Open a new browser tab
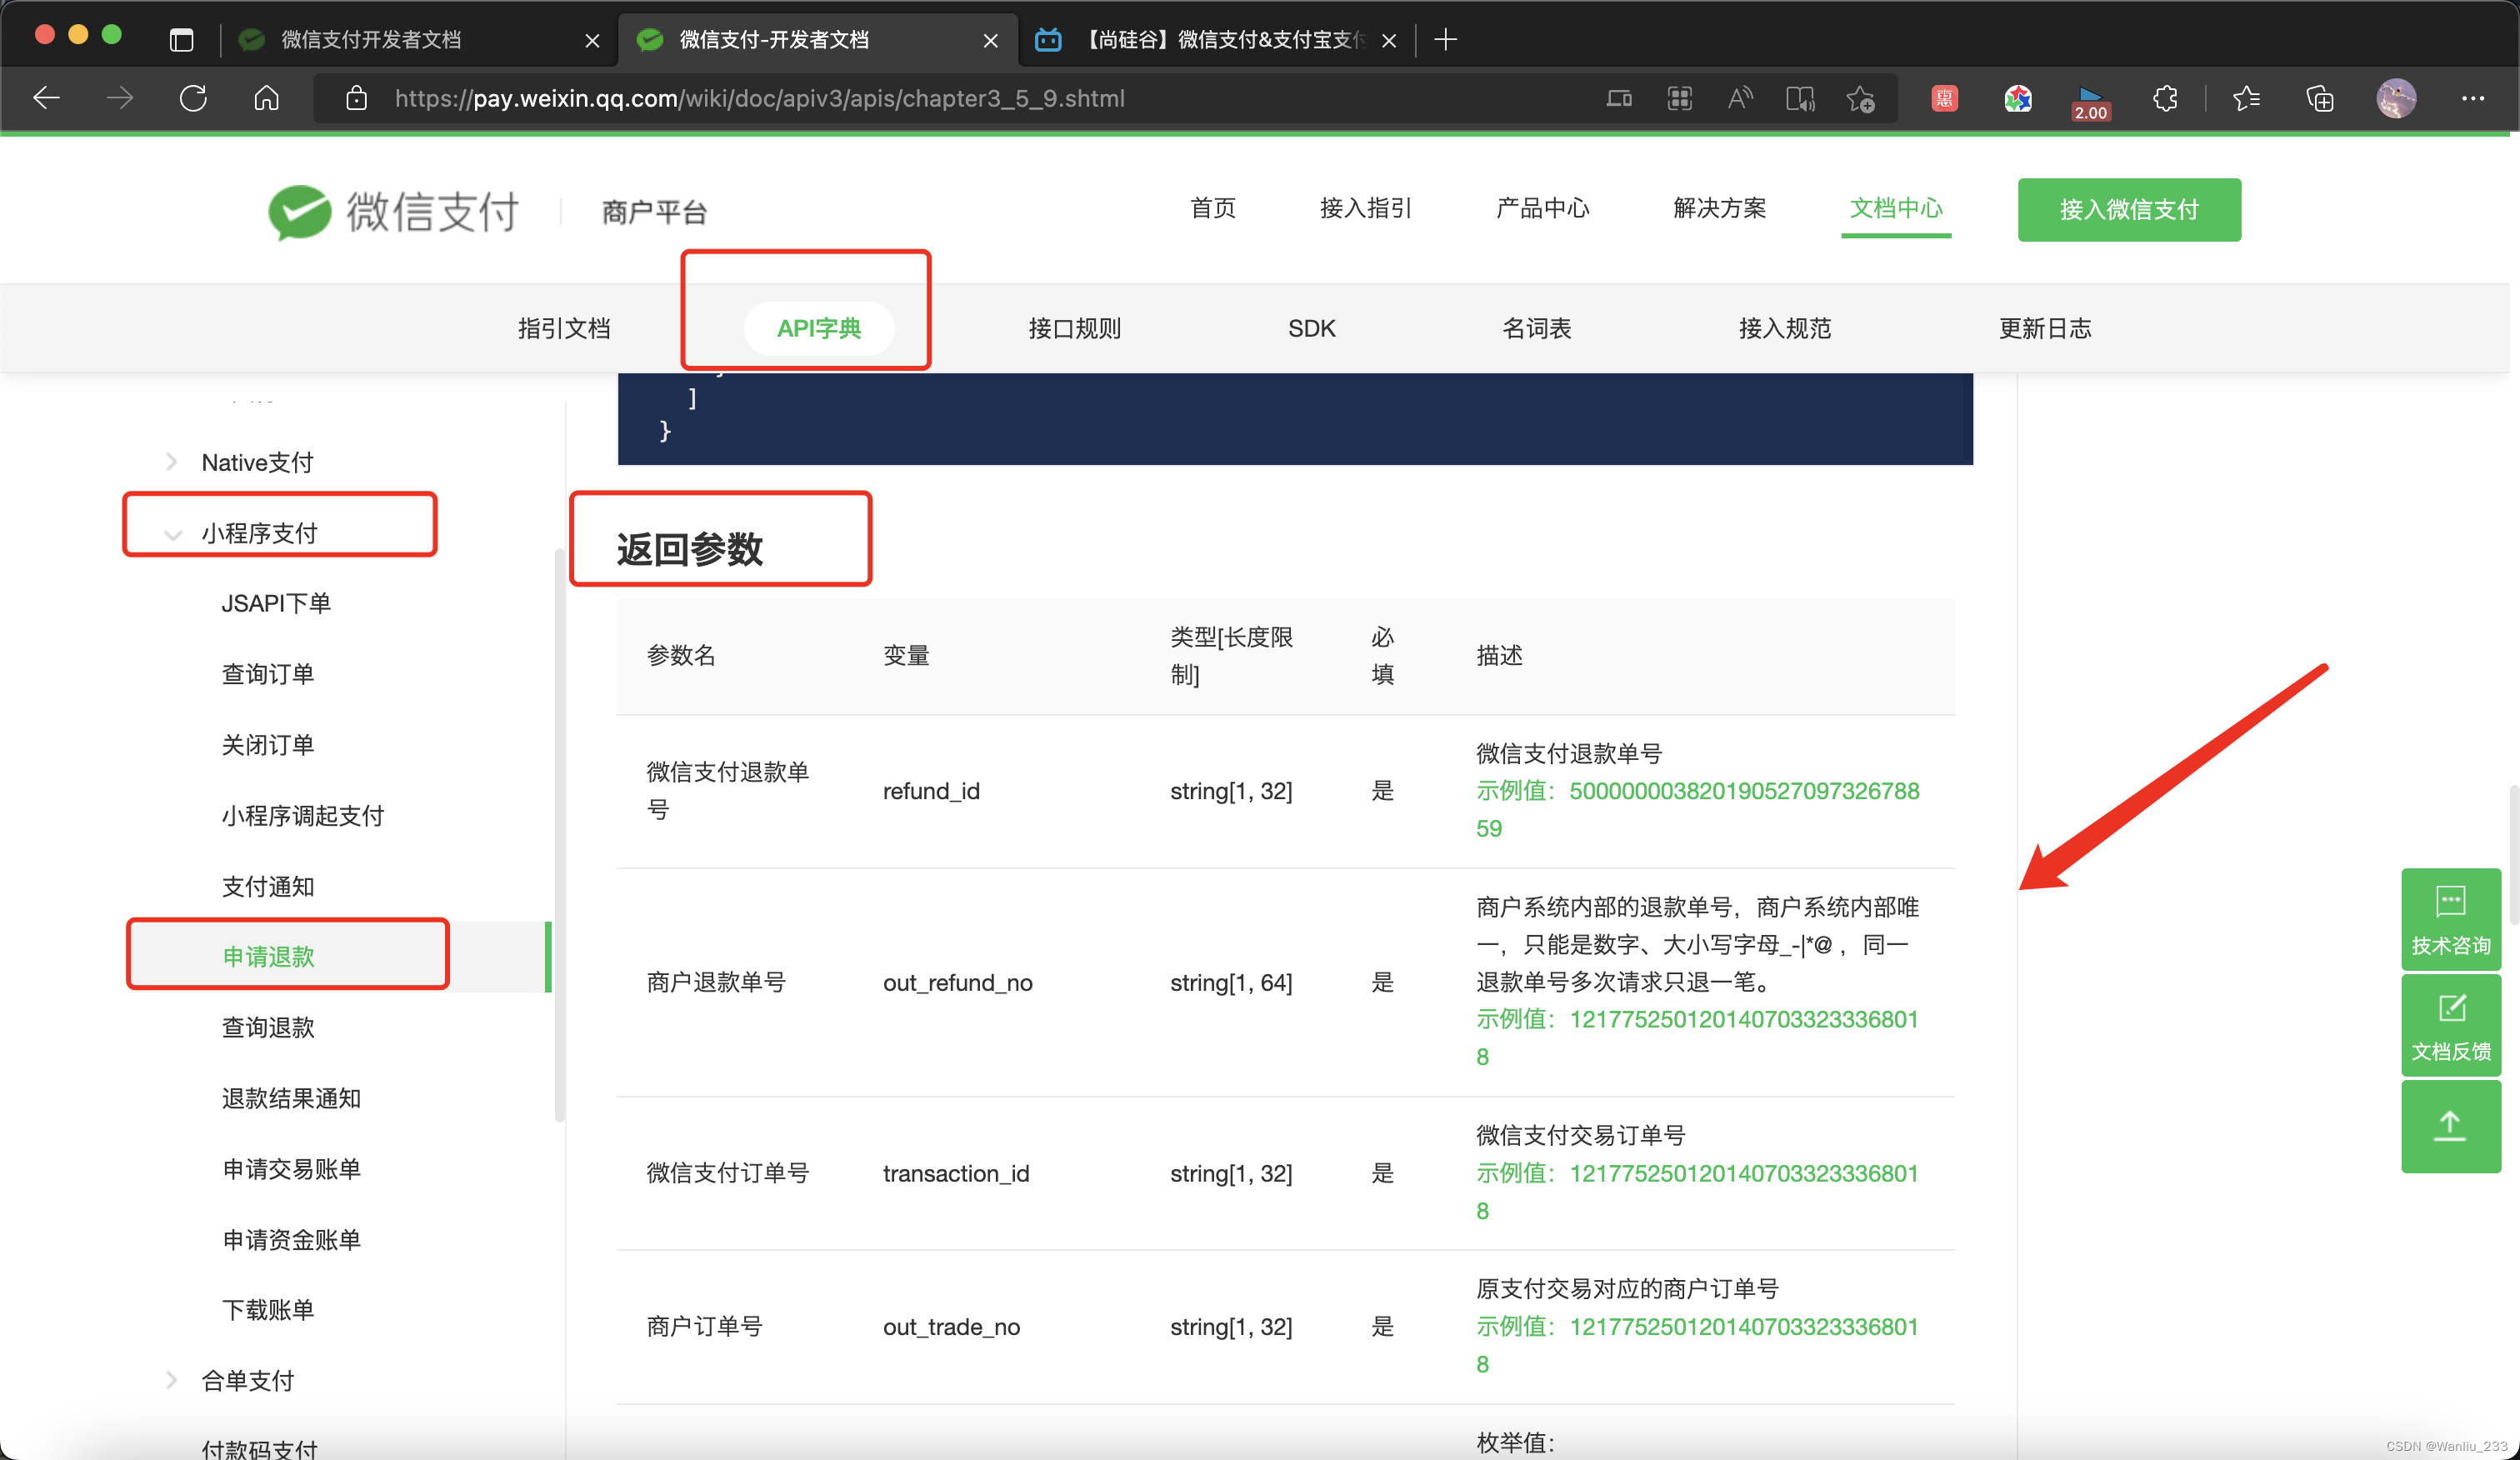This screenshot has width=2520, height=1460. click(x=1445, y=40)
